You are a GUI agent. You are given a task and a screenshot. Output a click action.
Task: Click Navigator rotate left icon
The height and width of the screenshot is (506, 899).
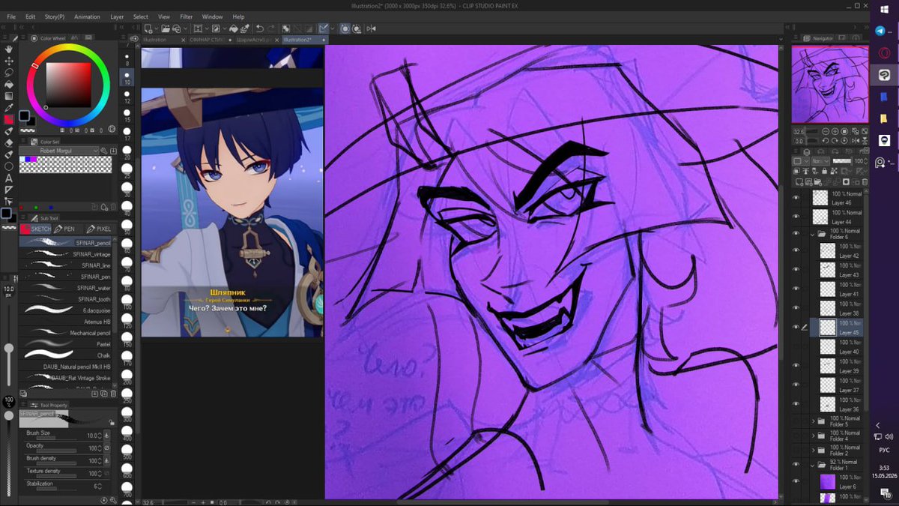(x=826, y=140)
